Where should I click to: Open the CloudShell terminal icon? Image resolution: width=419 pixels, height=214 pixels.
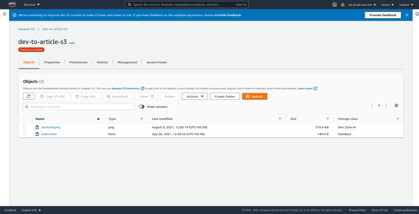click(x=334, y=5)
